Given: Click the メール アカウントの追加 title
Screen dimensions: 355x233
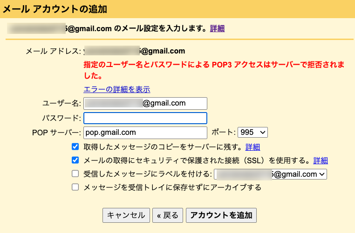Looking at the screenshot, I should point(55,8).
